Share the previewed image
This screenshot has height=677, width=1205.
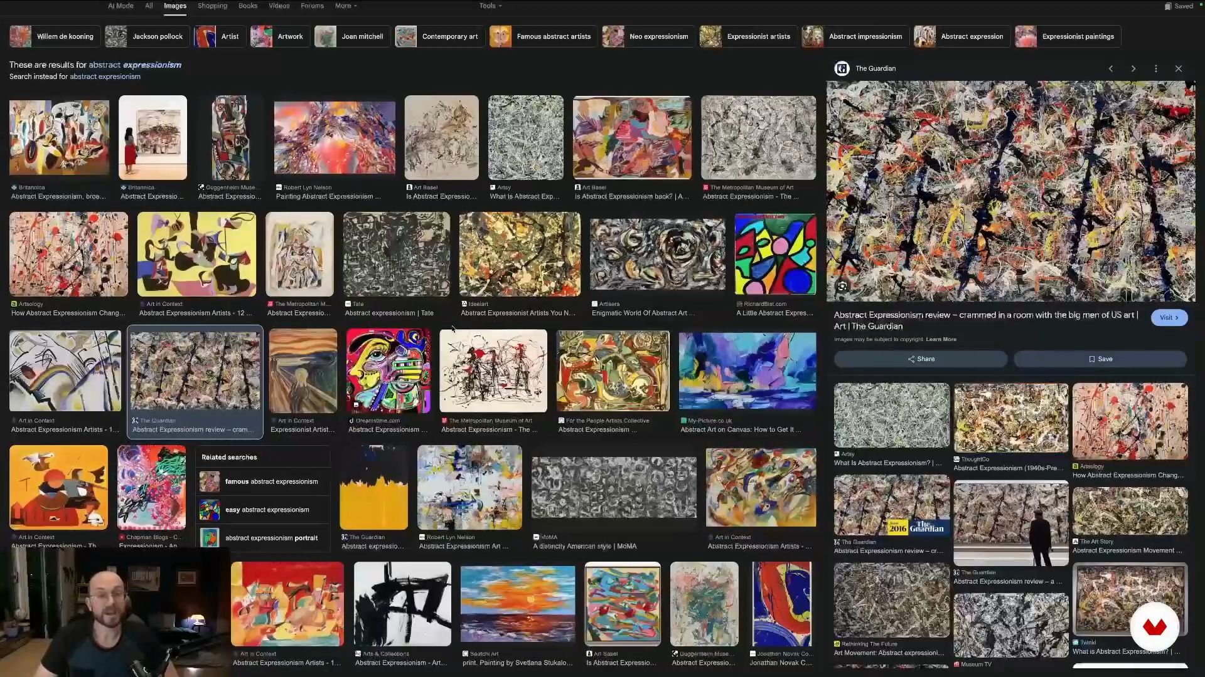(920, 359)
